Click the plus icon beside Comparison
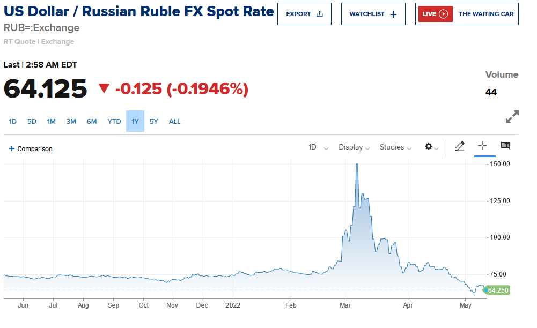 pyautogui.click(x=12, y=148)
